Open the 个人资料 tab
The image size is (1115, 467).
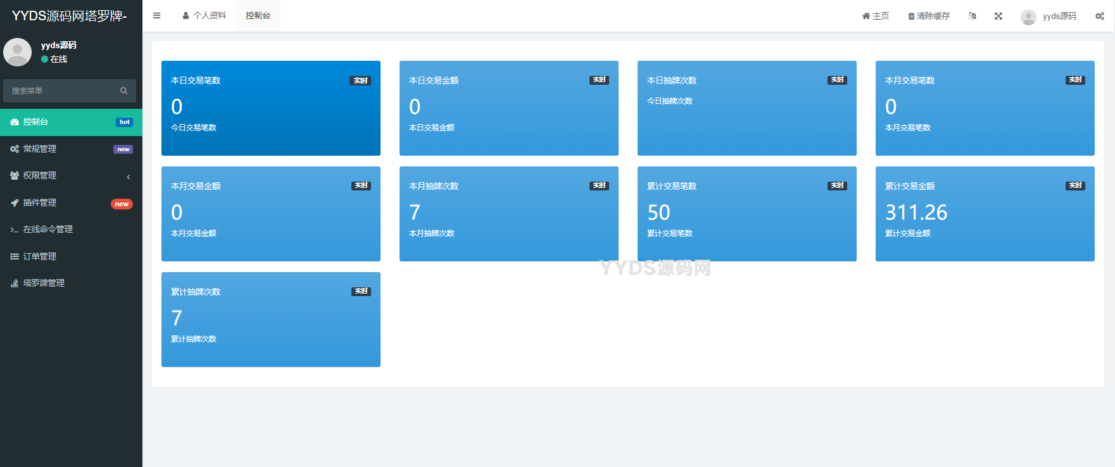(205, 16)
